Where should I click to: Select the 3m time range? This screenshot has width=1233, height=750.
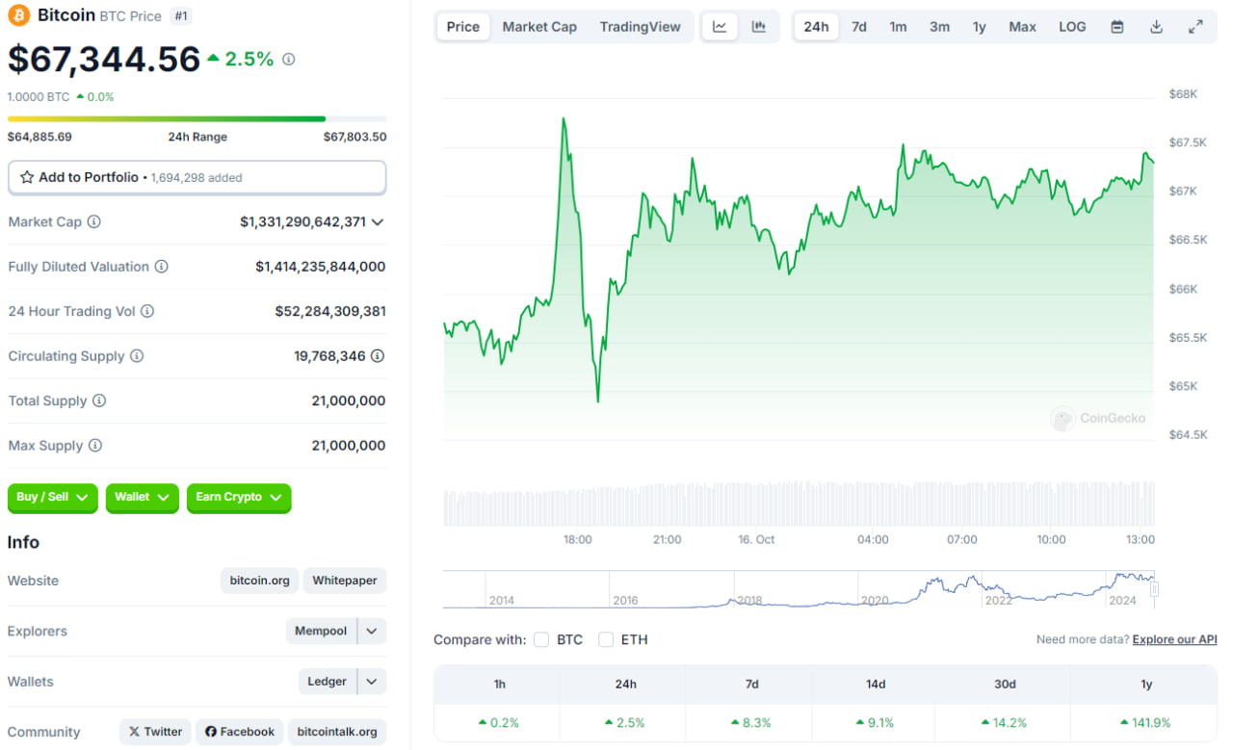(x=939, y=27)
